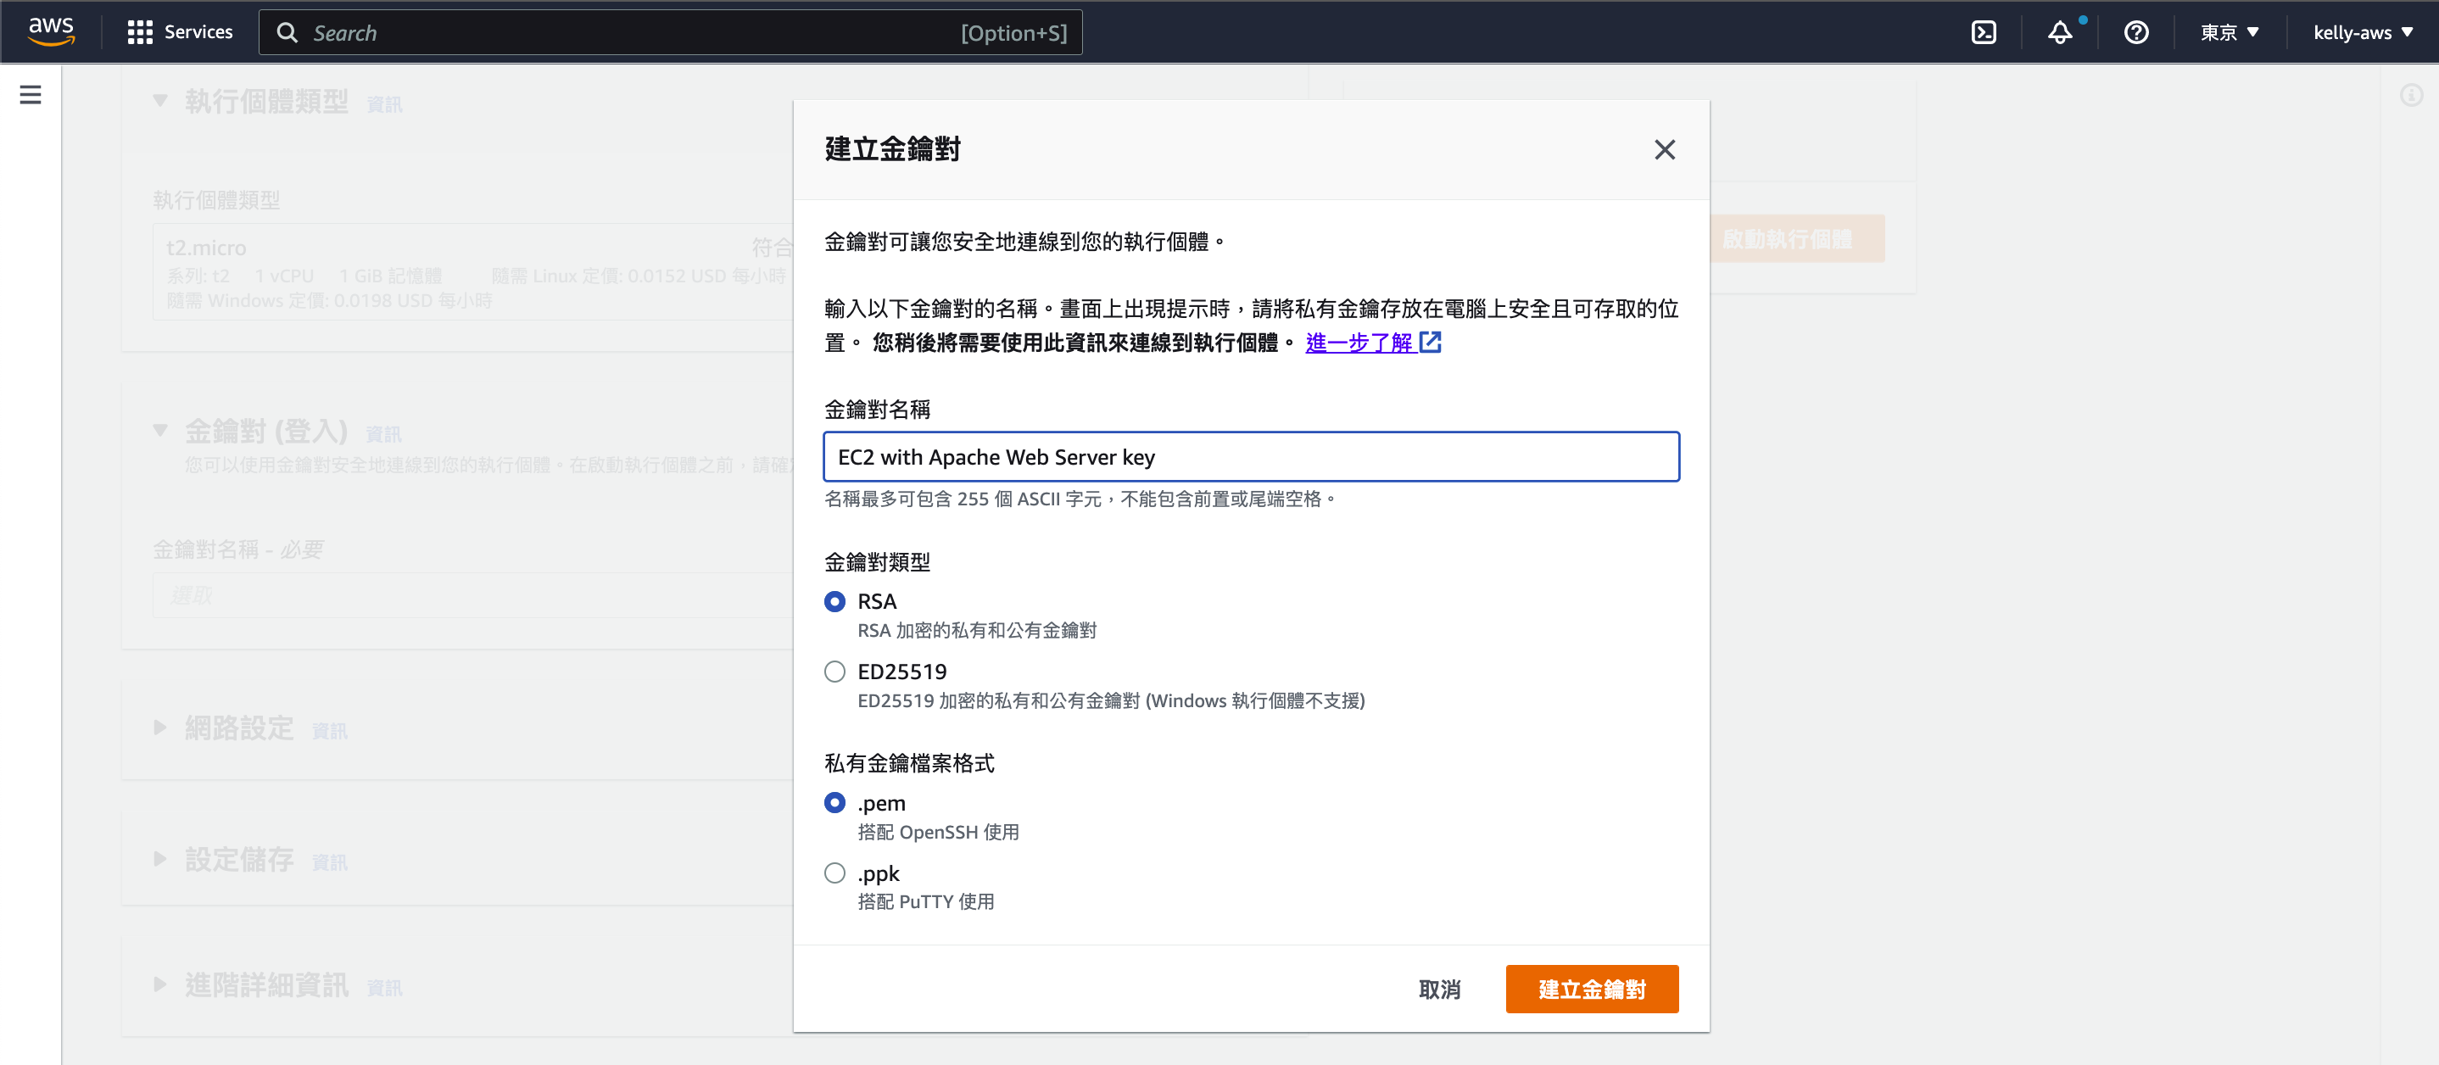Screen dimensions: 2439x1065
Task: Expand the 設定儲存 section
Action: click(x=160, y=859)
